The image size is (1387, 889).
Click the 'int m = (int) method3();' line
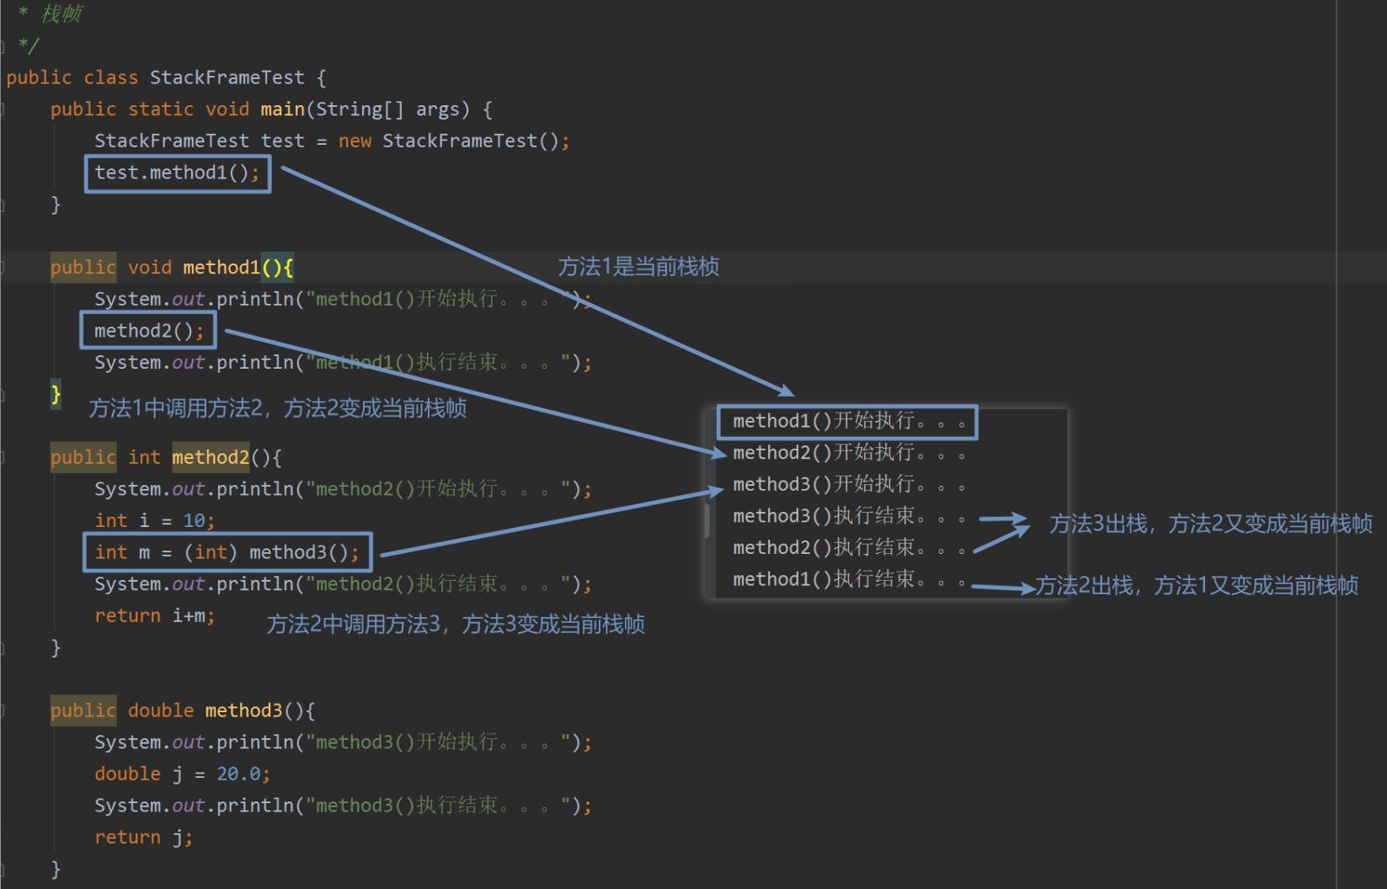coord(227,552)
